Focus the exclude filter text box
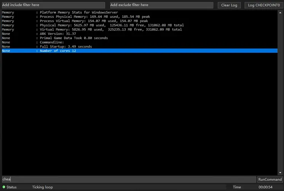Screen dimensions: 284x191 (161, 5)
